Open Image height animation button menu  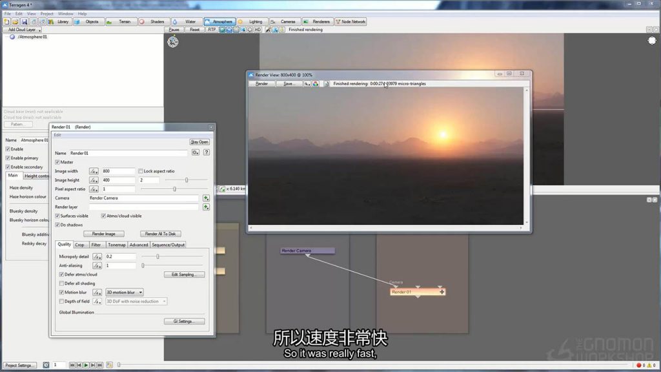[x=94, y=180]
